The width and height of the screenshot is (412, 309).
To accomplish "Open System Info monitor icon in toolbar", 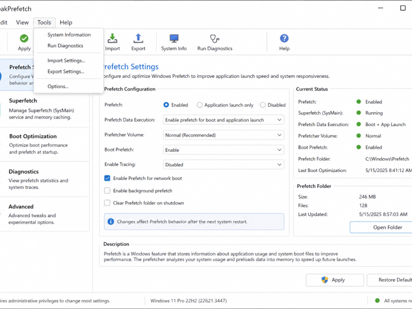I will click(174, 38).
